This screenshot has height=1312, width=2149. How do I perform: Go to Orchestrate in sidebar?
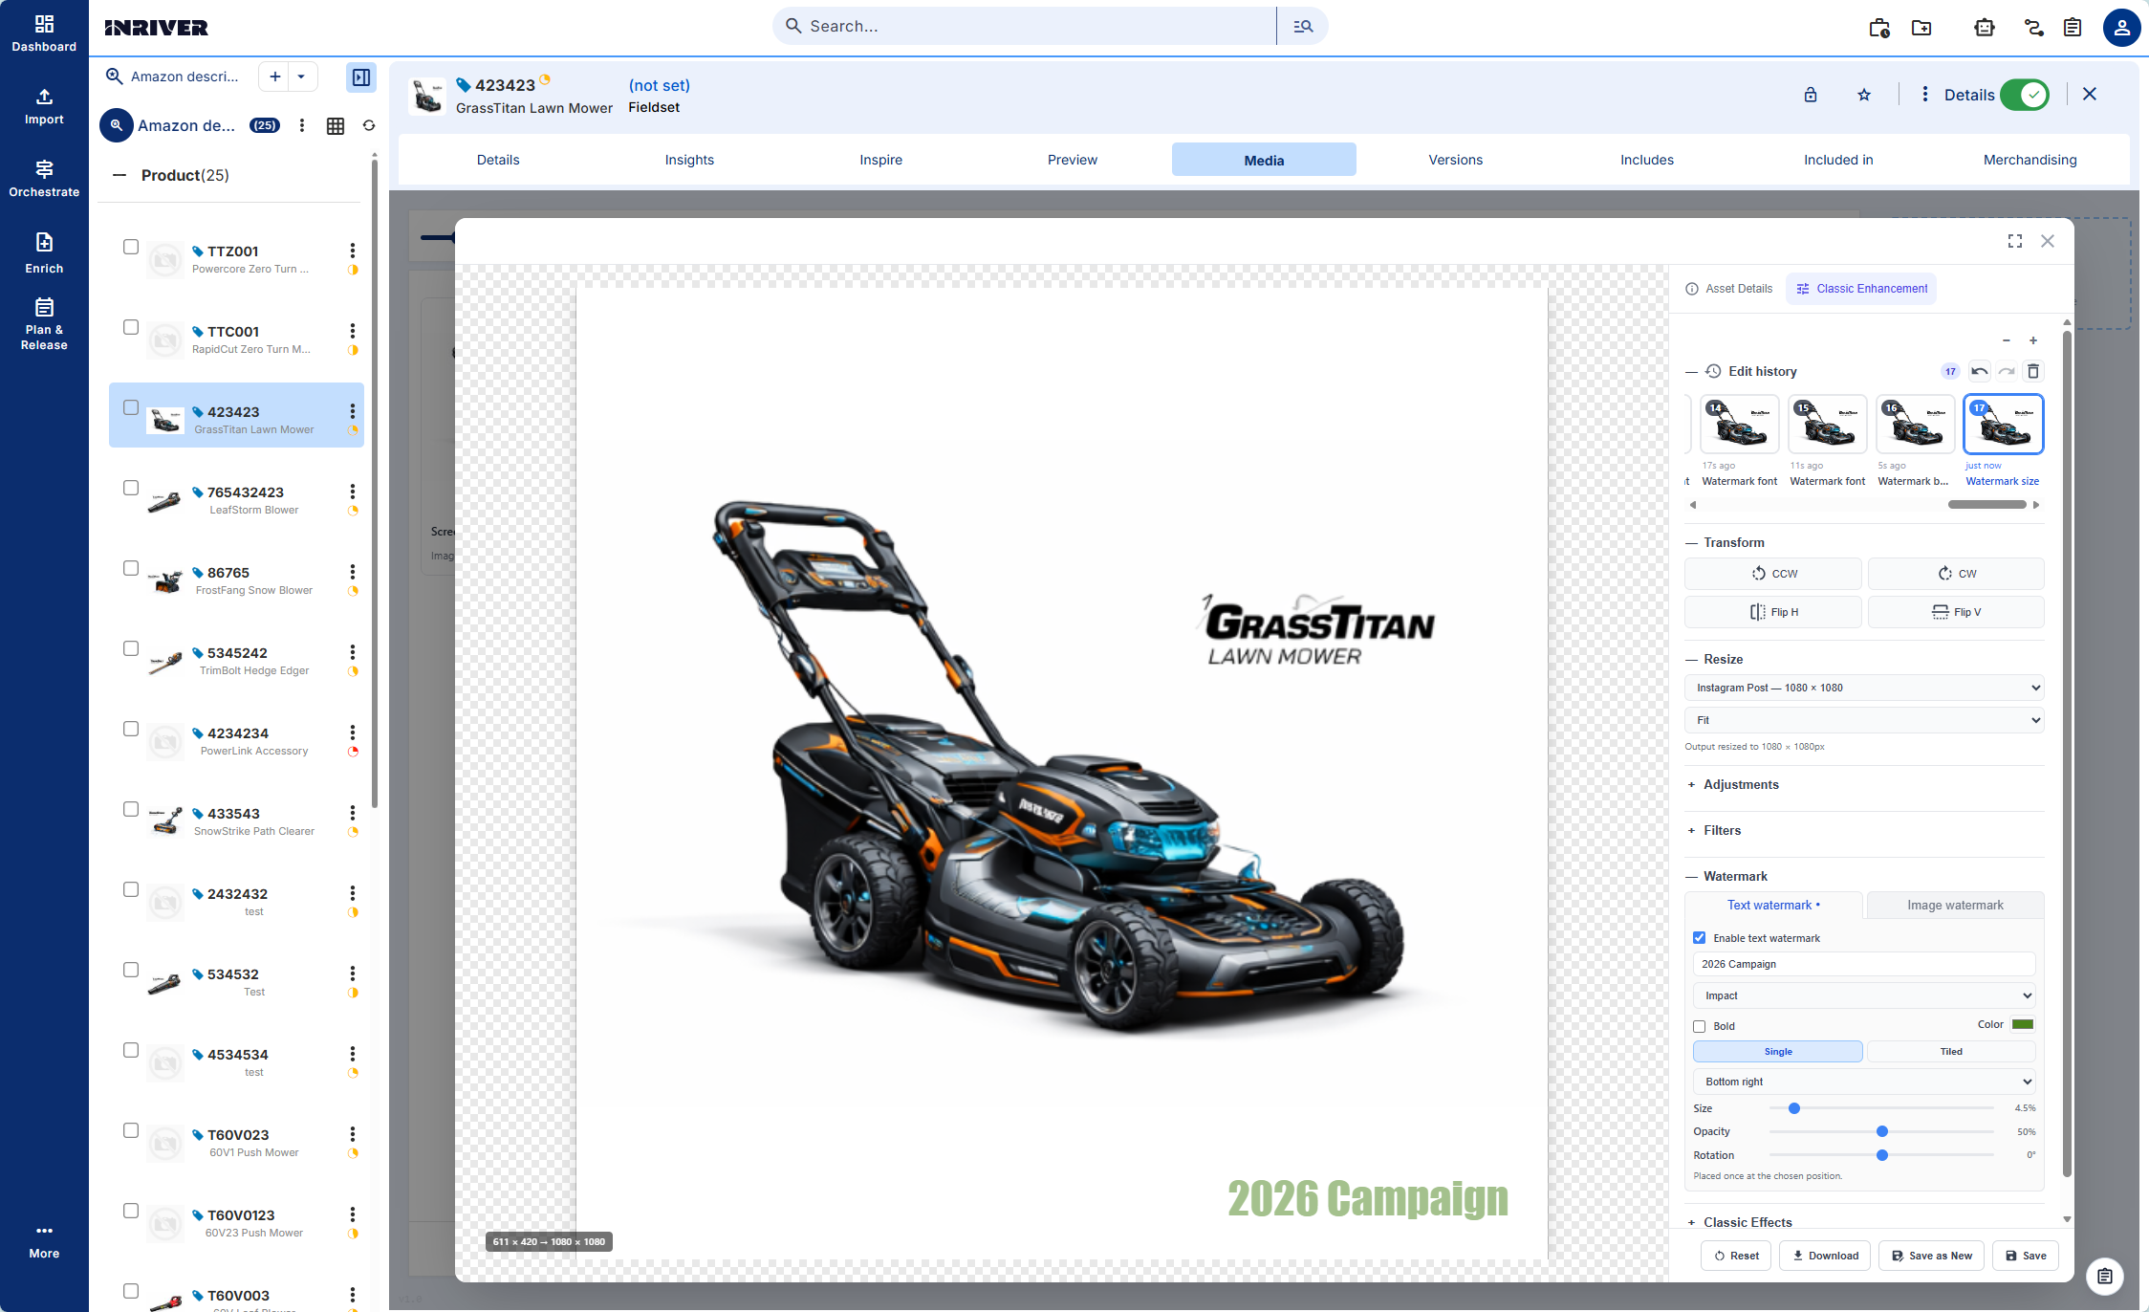pyautogui.click(x=44, y=179)
